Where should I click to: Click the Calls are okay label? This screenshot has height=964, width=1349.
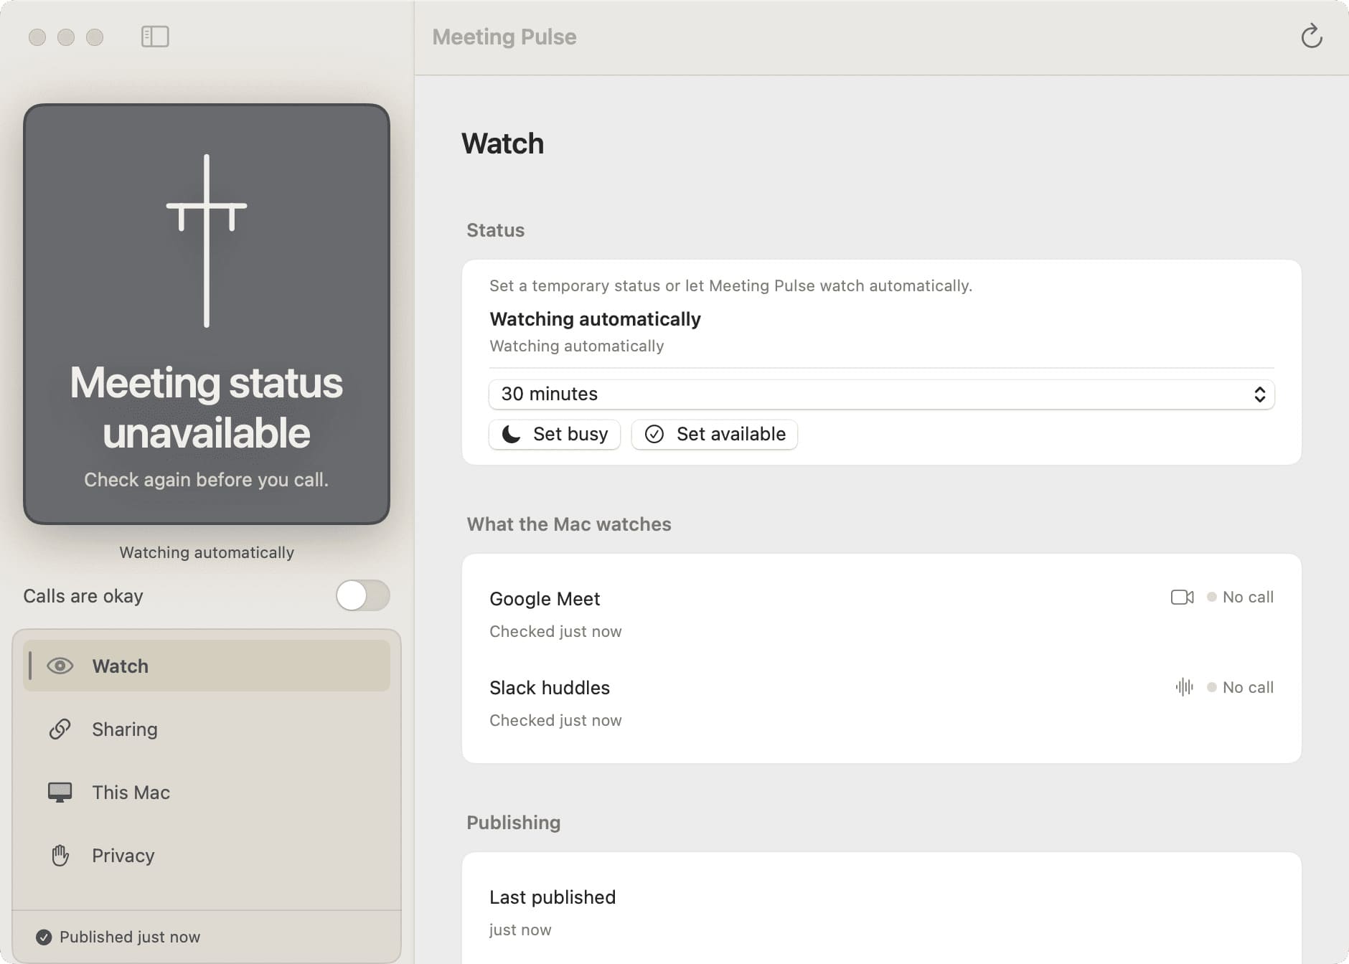point(83,596)
